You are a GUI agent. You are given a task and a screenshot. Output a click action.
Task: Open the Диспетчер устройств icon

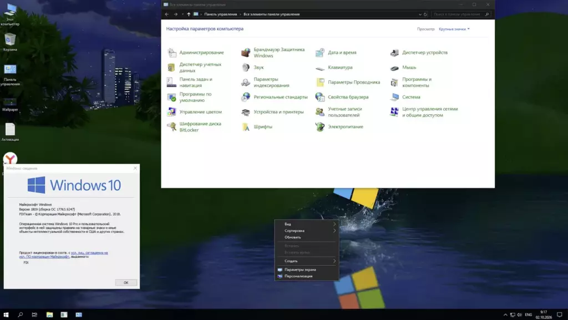[394, 53]
